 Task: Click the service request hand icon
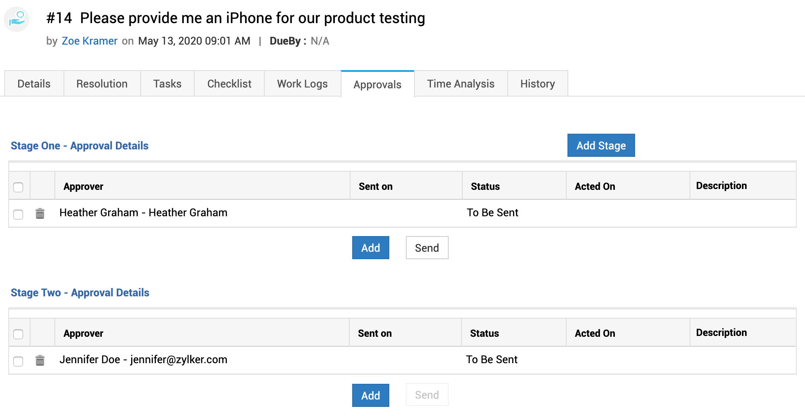tap(17, 19)
